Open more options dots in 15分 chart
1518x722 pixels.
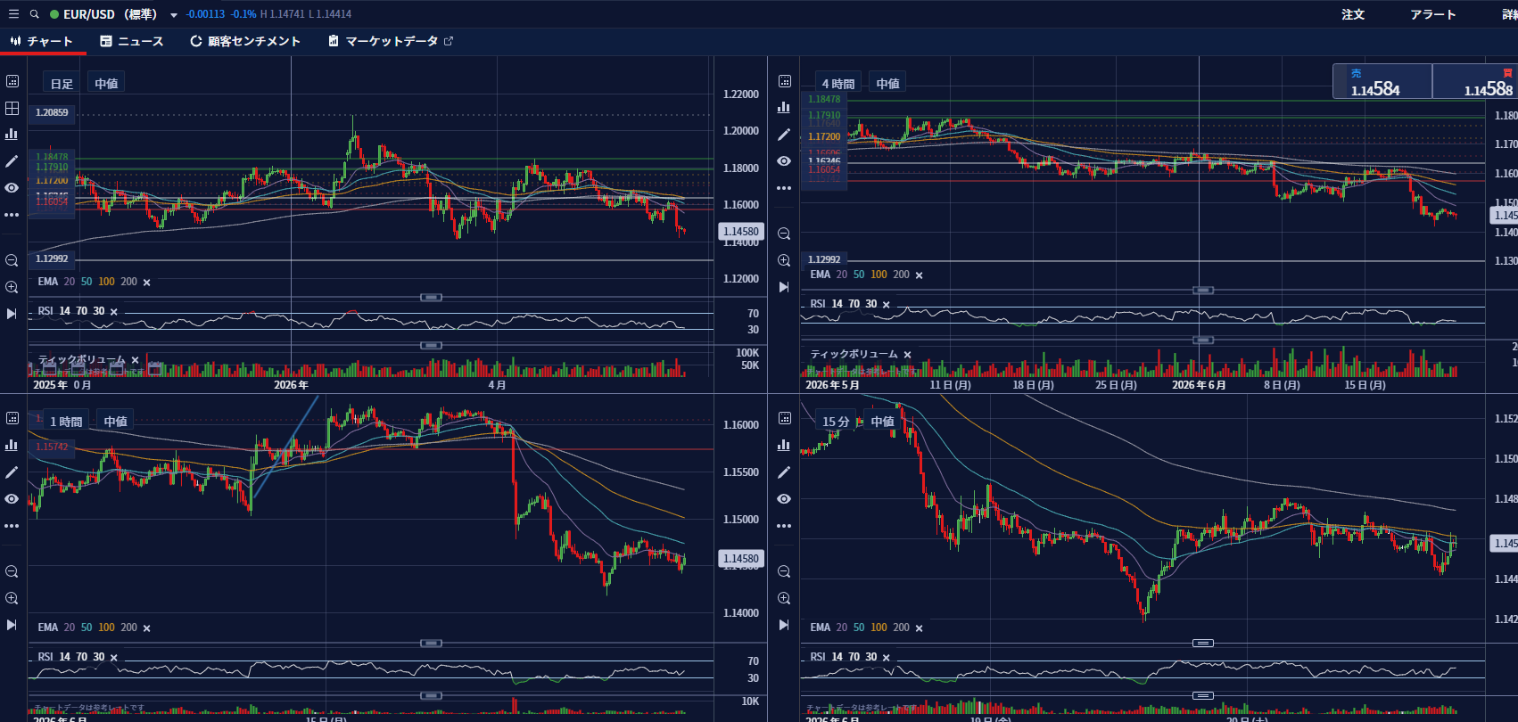point(784,526)
